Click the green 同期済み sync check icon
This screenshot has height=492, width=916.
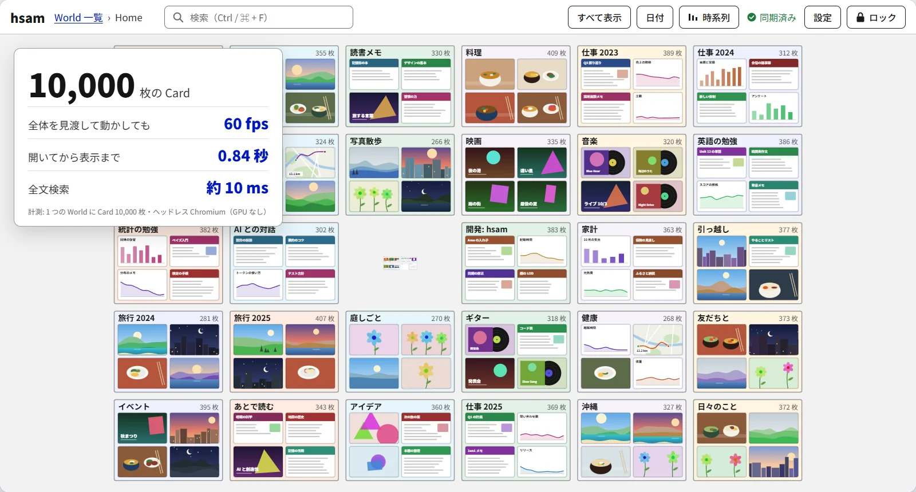pos(752,18)
